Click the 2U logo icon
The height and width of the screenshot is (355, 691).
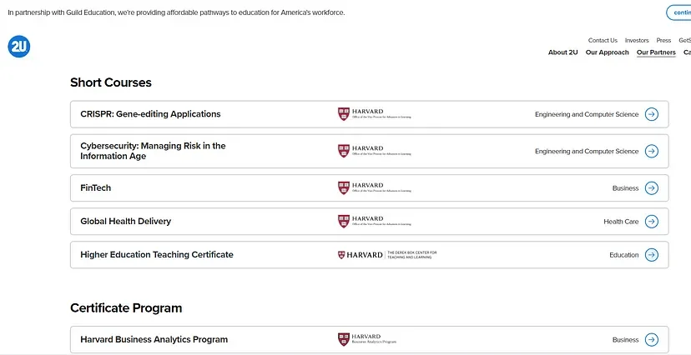(x=18, y=47)
